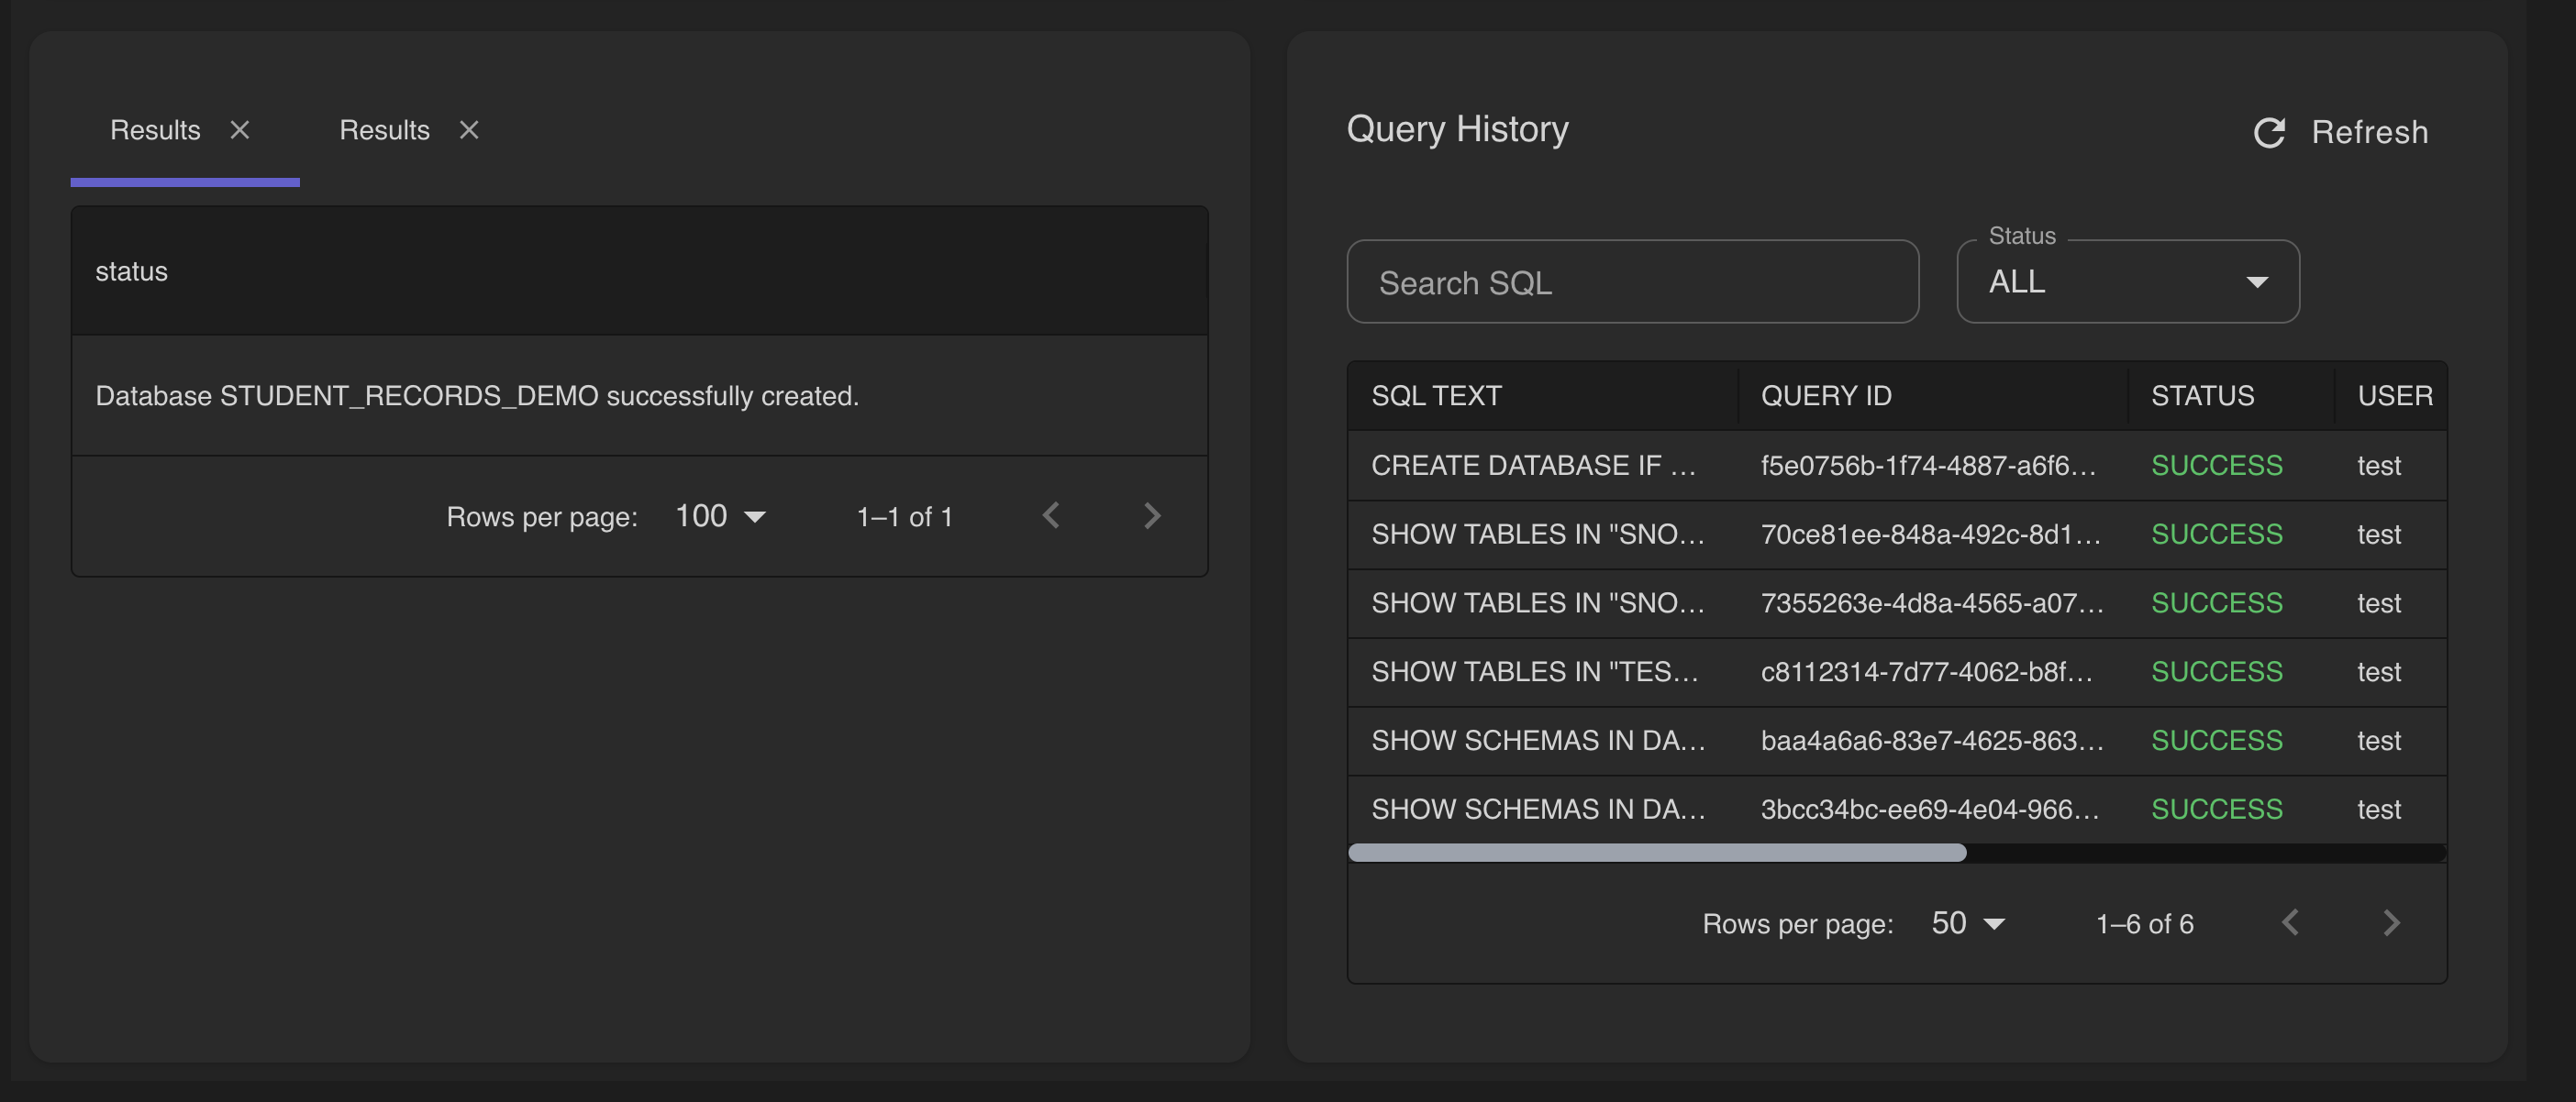
Task: Click SUCCESS status of CREATE DATABASE row
Action: point(2216,466)
